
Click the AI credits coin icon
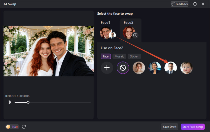tap(8, 127)
